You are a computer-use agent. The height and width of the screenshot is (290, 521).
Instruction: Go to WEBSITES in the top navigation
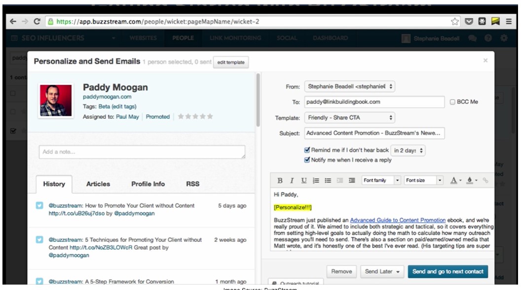(x=143, y=38)
